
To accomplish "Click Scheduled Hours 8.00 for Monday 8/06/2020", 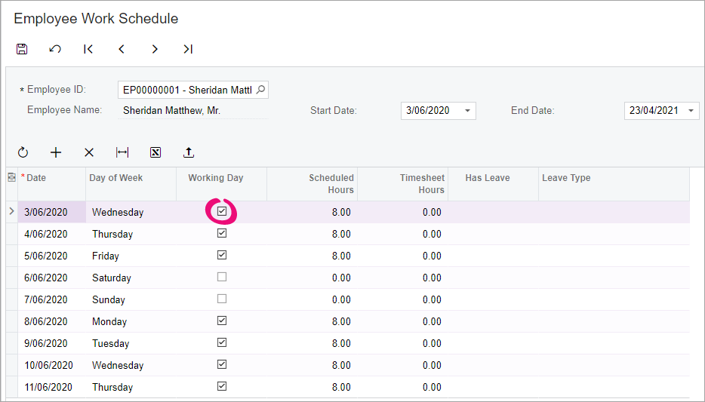I will [x=312, y=321].
